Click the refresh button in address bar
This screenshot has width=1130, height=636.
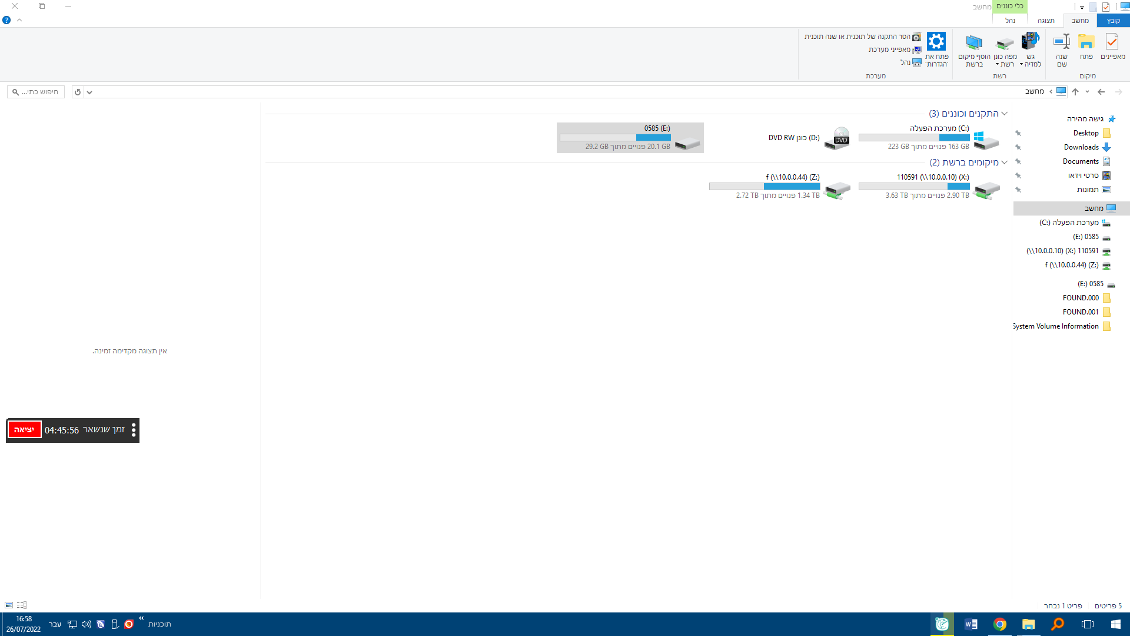[x=78, y=92]
